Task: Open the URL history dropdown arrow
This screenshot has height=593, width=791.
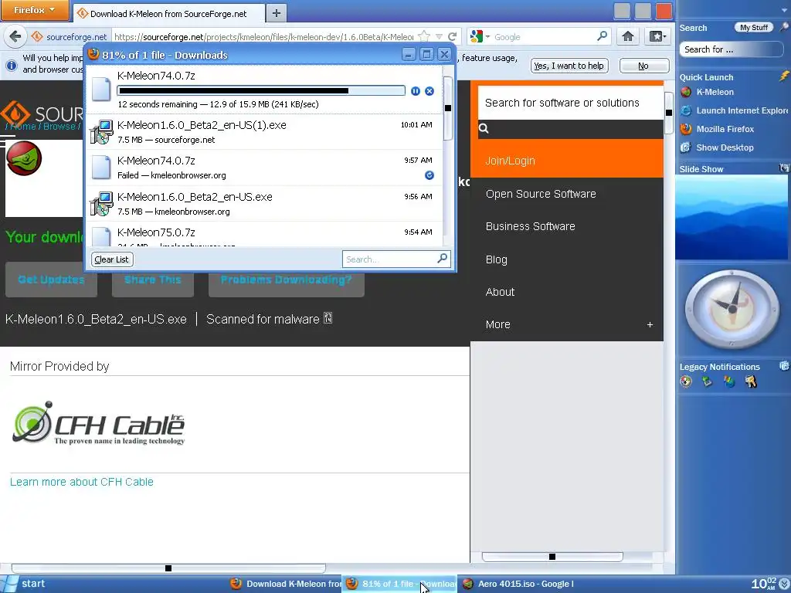Action: coord(439,37)
